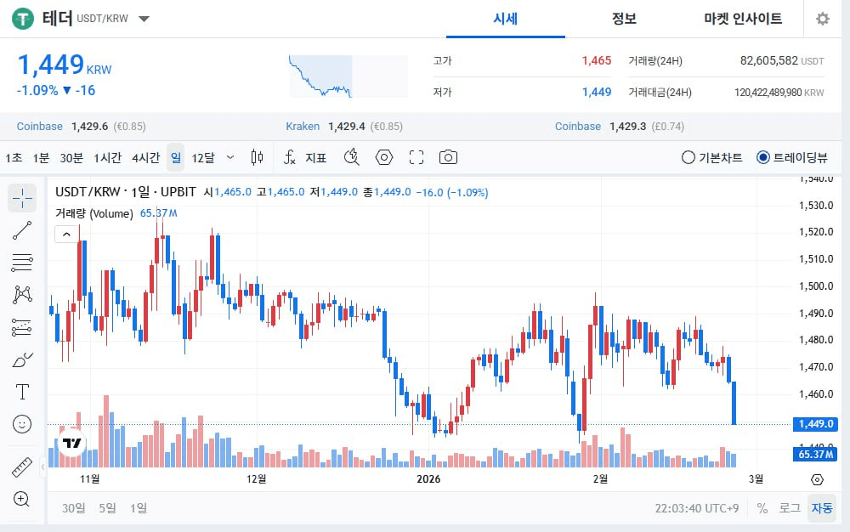Select the ruler measure tool
850x532 pixels.
pyautogui.click(x=23, y=467)
